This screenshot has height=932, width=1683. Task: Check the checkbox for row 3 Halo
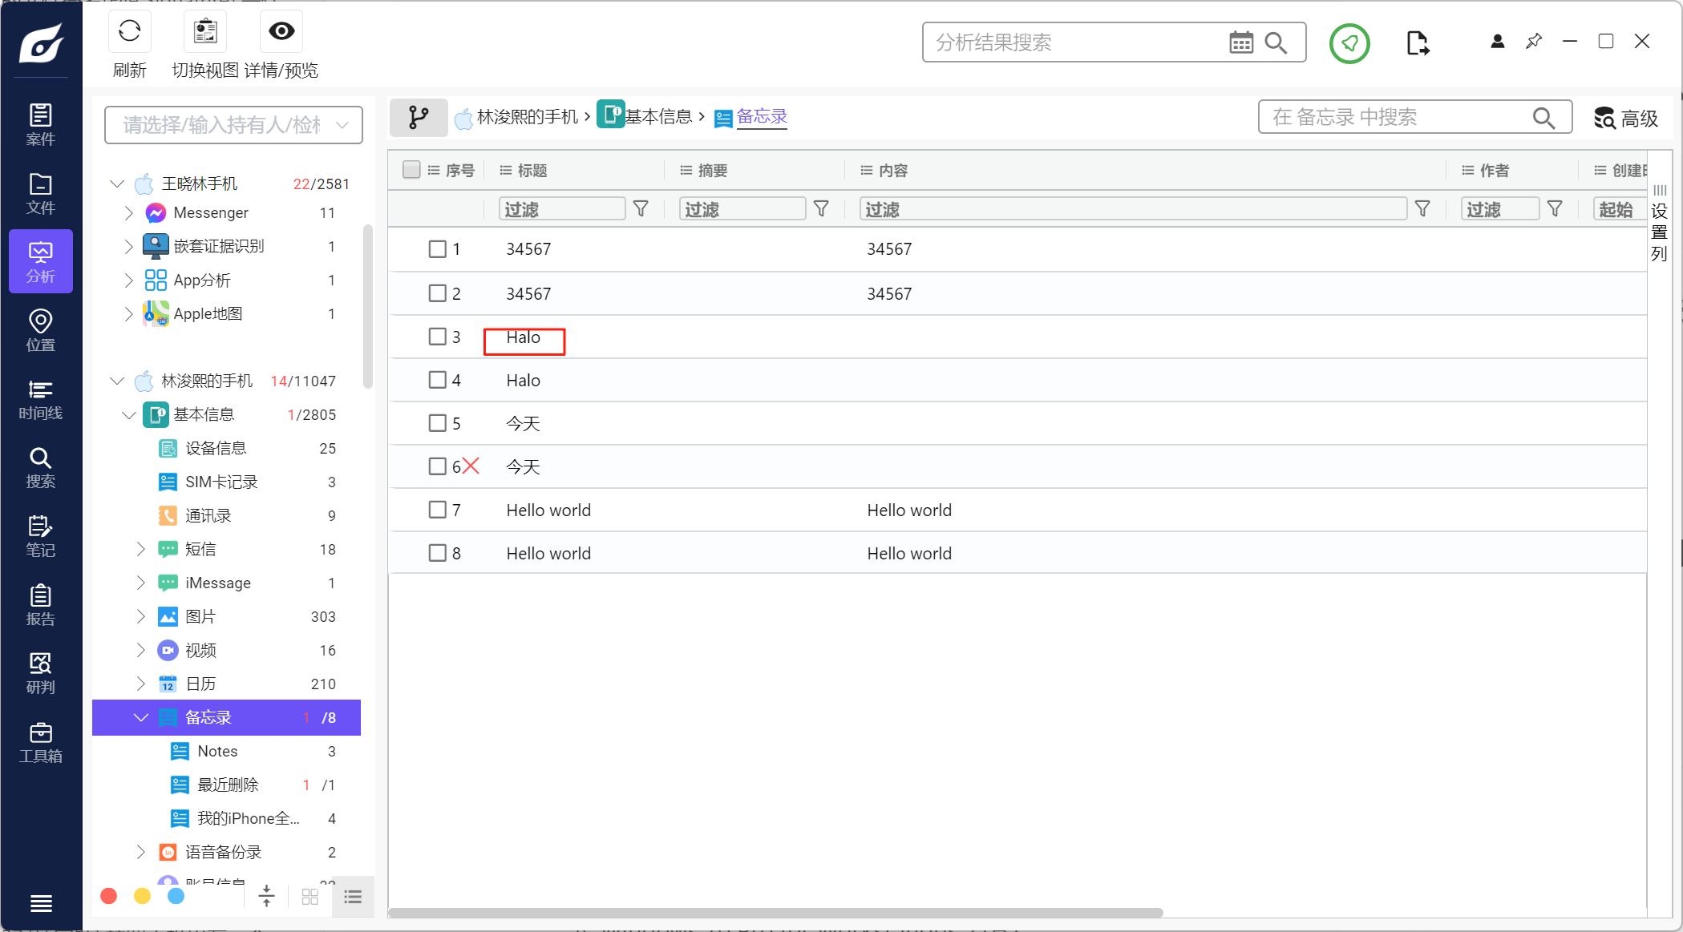tap(437, 337)
